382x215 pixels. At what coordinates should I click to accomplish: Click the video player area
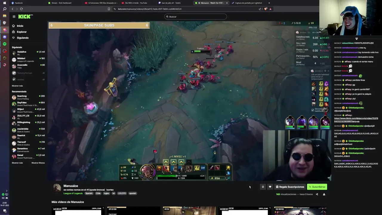189,101
